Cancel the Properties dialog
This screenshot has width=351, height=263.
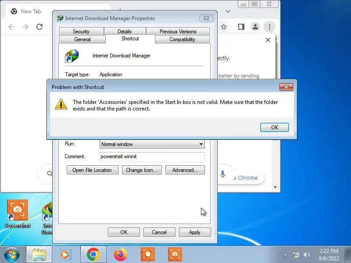159,232
